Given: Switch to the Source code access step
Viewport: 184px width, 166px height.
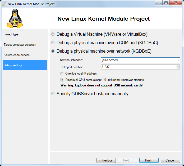Looking at the screenshot, I should coord(25,55).
